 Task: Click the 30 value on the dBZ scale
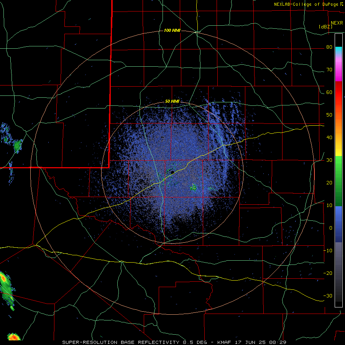pyautogui.click(x=329, y=160)
